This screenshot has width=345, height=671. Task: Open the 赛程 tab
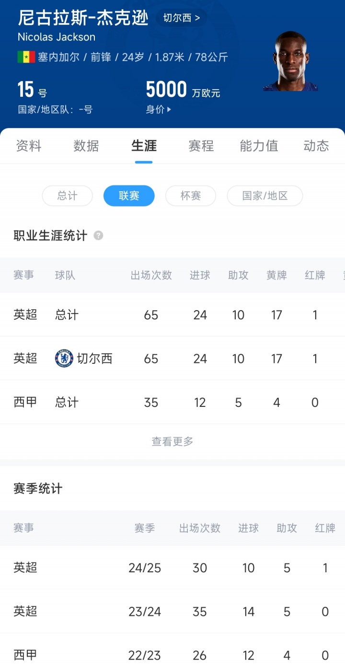click(x=201, y=146)
